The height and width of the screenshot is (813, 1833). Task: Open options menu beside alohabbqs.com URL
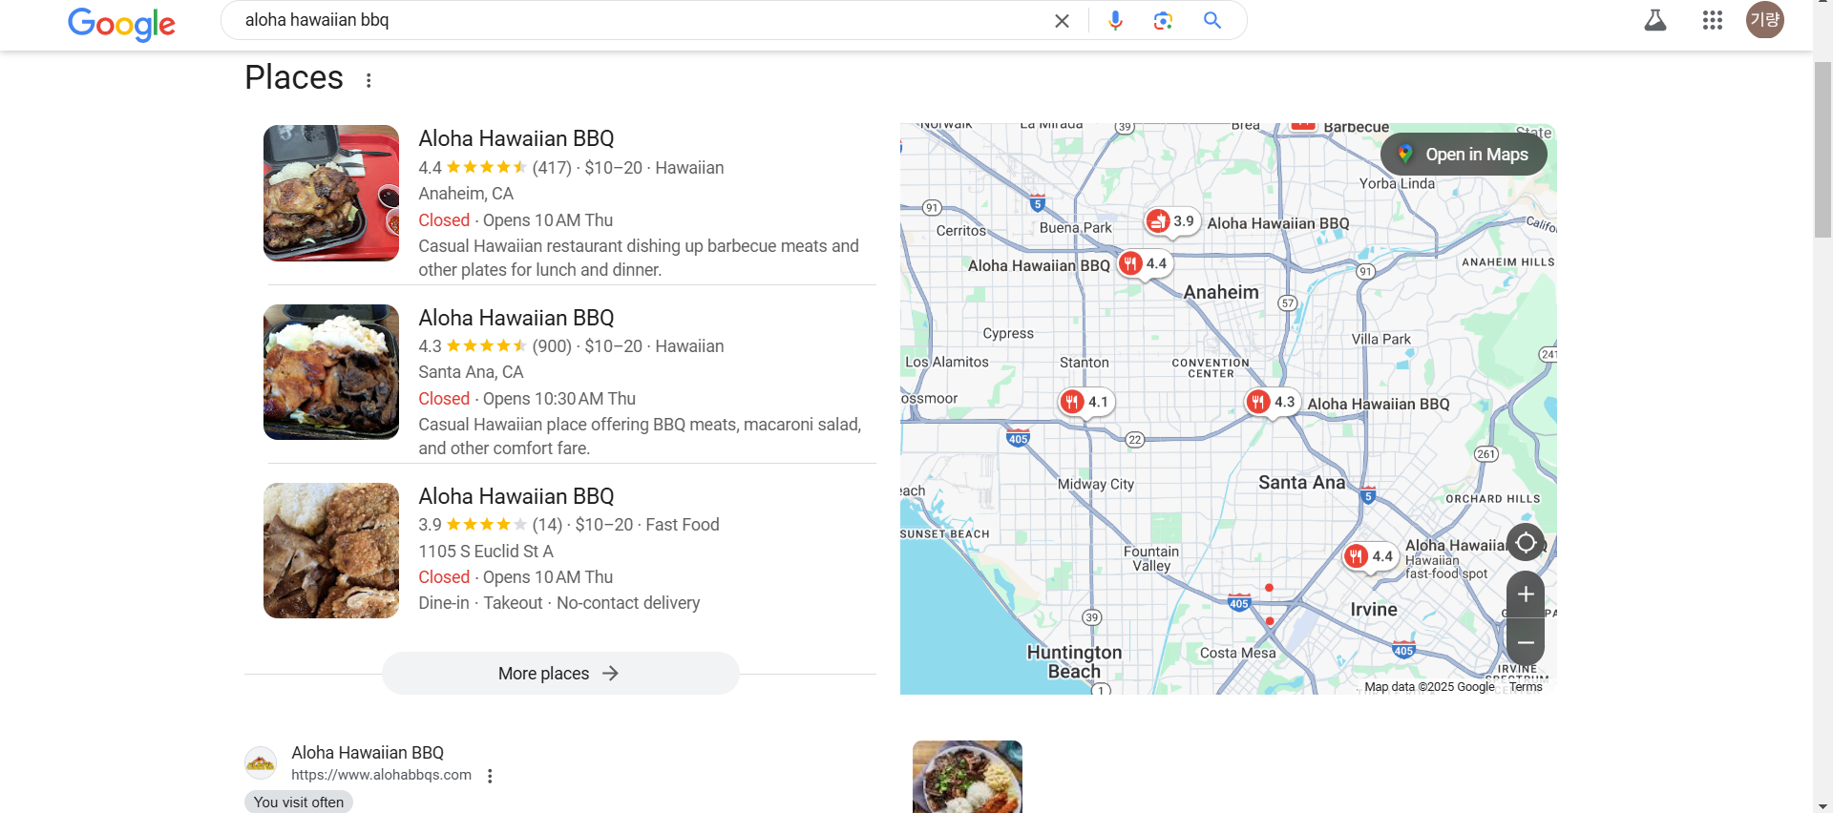point(490,776)
